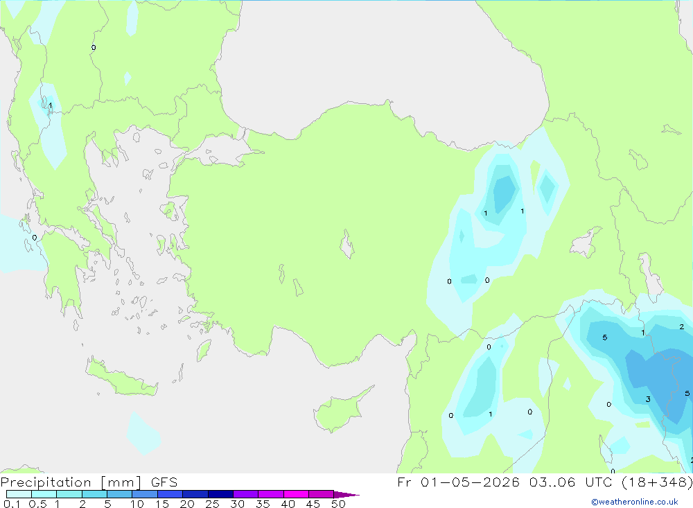Select the 0.1–0.5 mm legend swatch
The image size is (693, 508).
tap(19, 494)
